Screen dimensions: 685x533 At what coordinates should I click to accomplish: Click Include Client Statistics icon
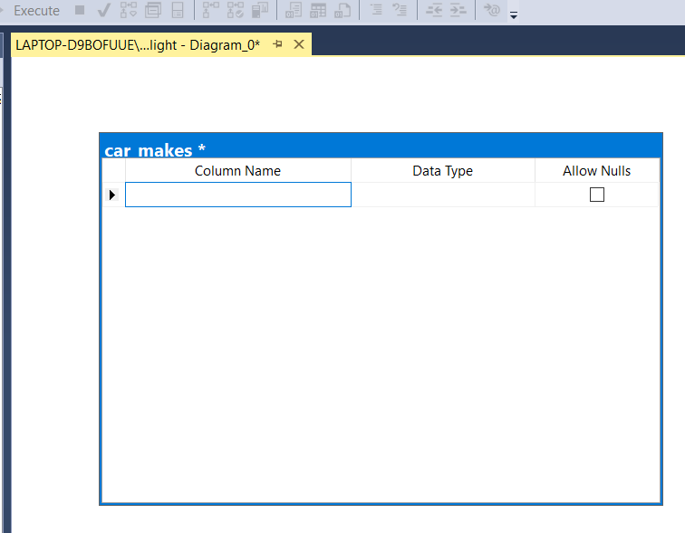(260, 11)
